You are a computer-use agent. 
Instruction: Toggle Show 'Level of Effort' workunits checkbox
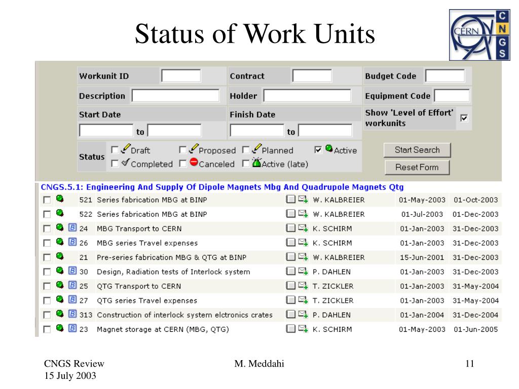pos(464,118)
